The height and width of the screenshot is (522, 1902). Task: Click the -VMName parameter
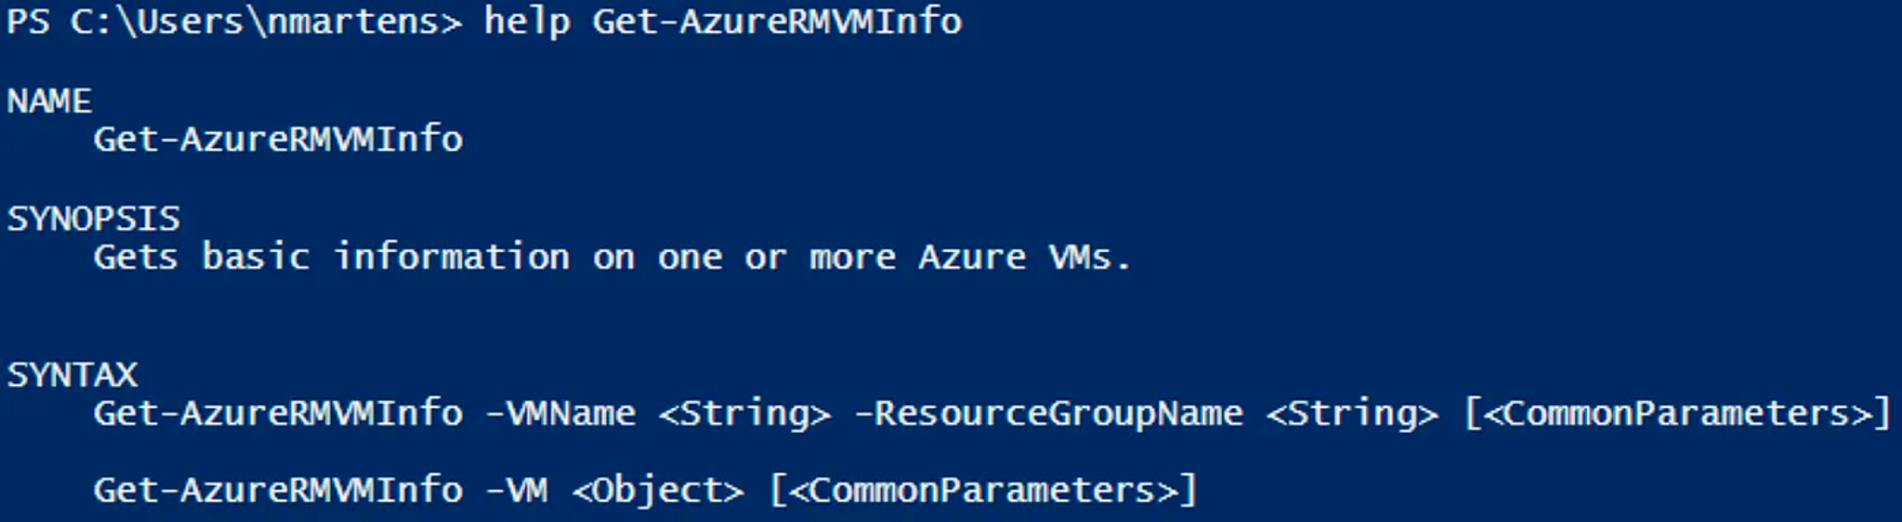point(560,414)
